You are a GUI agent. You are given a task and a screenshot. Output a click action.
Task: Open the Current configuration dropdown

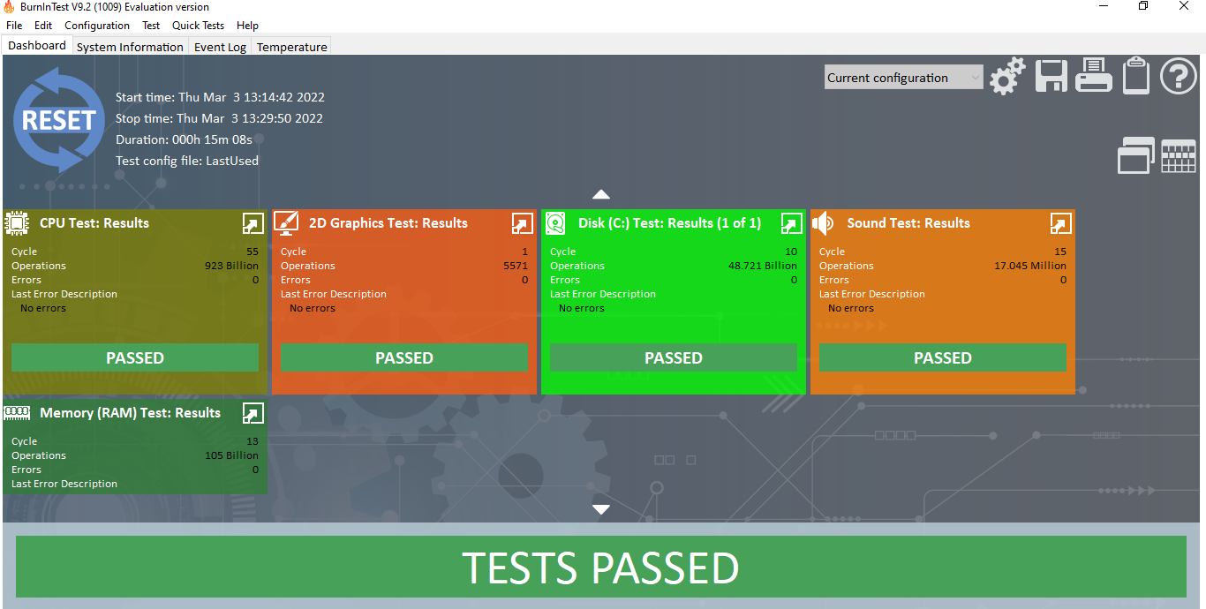click(x=903, y=78)
